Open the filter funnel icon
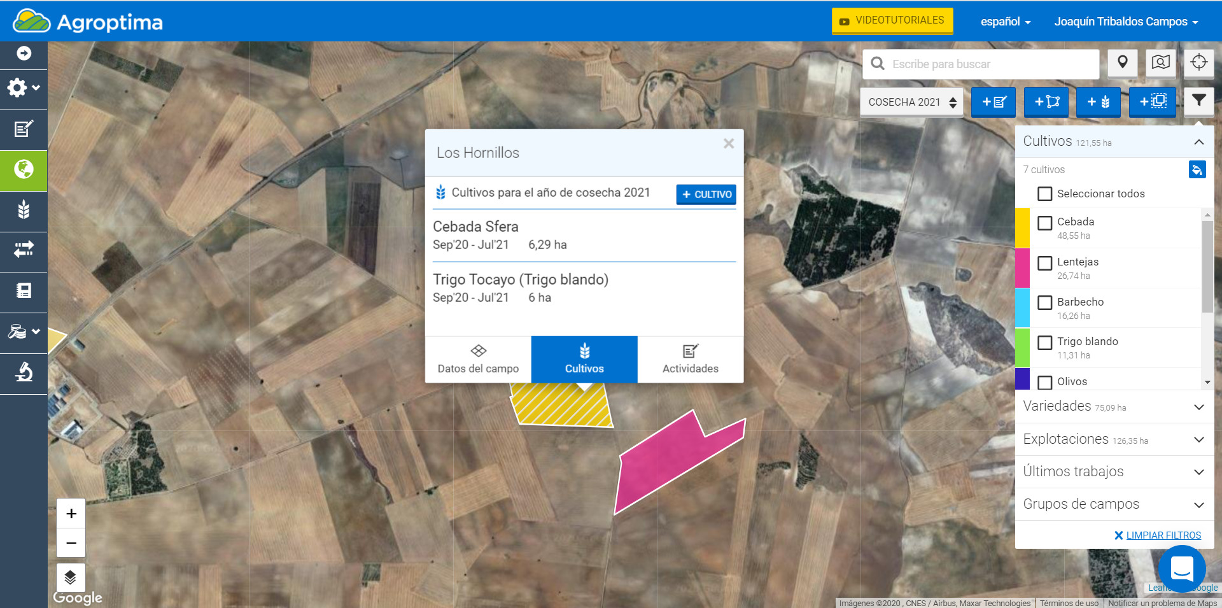1222x608 pixels. tap(1198, 101)
